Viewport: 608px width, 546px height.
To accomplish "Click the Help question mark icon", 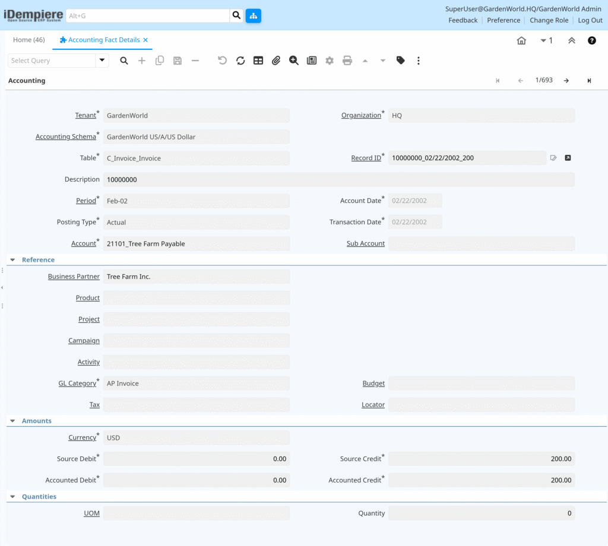I will click(x=592, y=40).
